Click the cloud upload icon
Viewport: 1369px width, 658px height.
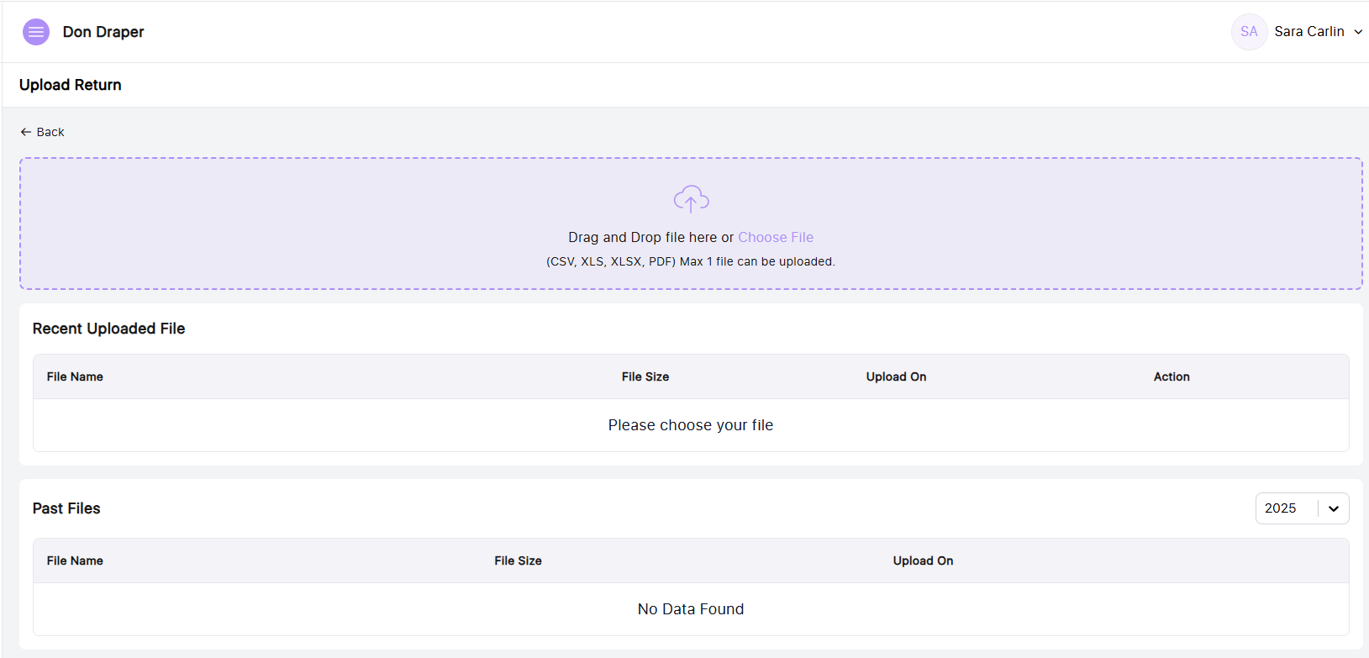point(691,200)
